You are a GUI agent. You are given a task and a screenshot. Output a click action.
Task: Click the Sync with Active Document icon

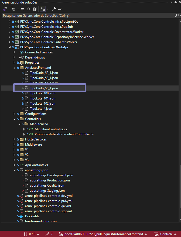[x=23, y=9]
